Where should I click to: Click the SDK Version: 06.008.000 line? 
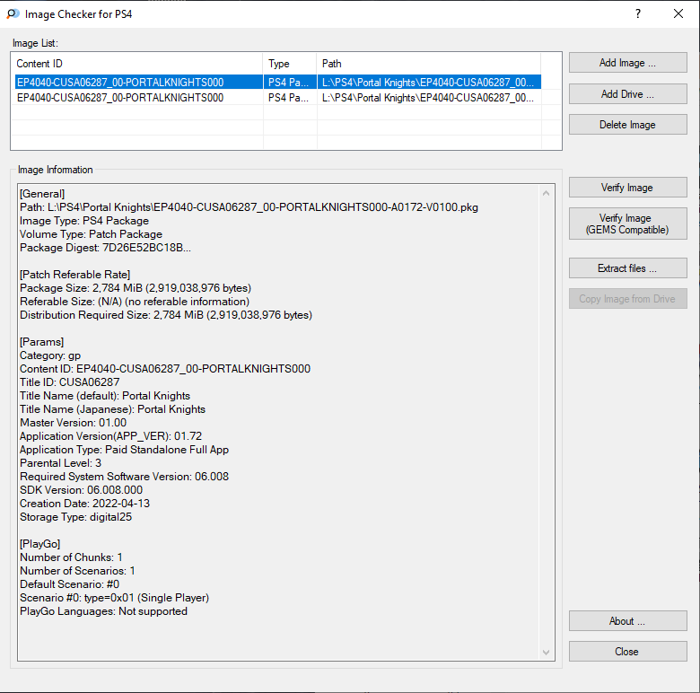click(82, 490)
